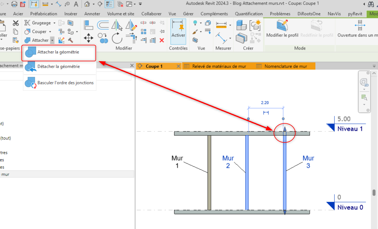Click the Couper button
Screen dimensions: 378x229
coord(36,32)
